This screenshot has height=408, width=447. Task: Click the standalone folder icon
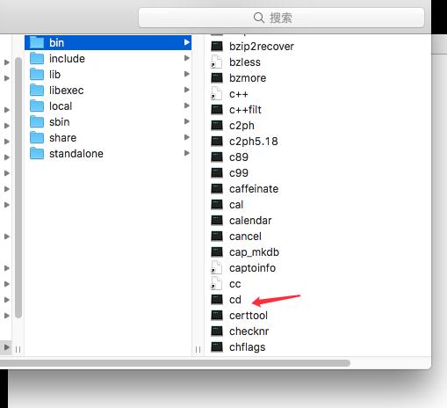click(x=37, y=153)
